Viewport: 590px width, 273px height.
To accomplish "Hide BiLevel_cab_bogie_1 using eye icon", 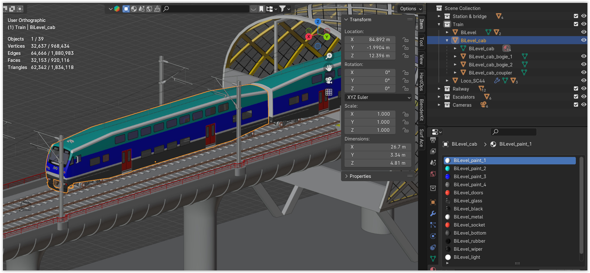I will tap(584, 56).
